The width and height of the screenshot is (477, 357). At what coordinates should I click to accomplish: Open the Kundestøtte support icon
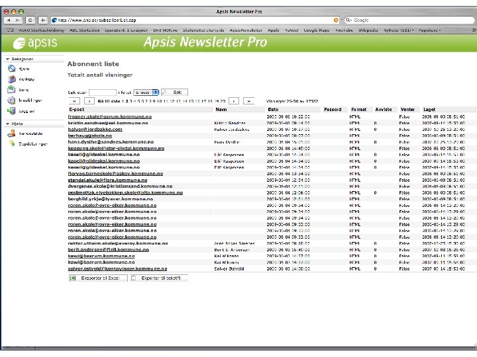click(x=11, y=134)
